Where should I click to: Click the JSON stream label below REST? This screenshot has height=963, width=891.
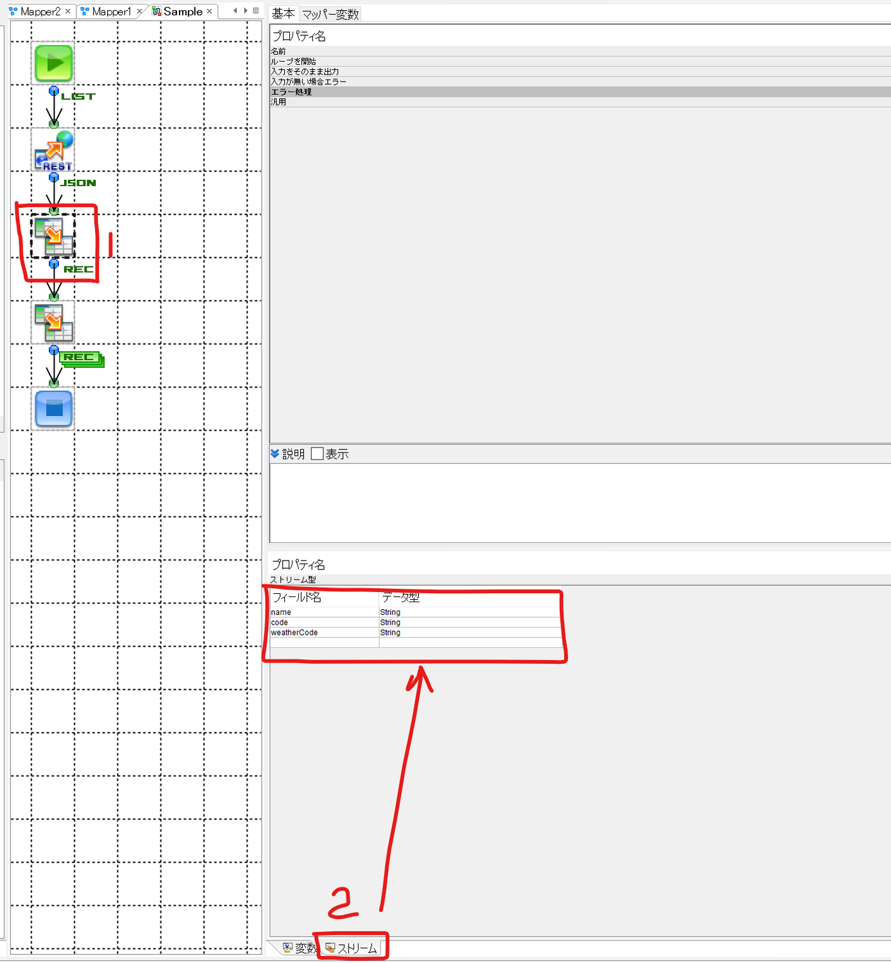coord(78,183)
